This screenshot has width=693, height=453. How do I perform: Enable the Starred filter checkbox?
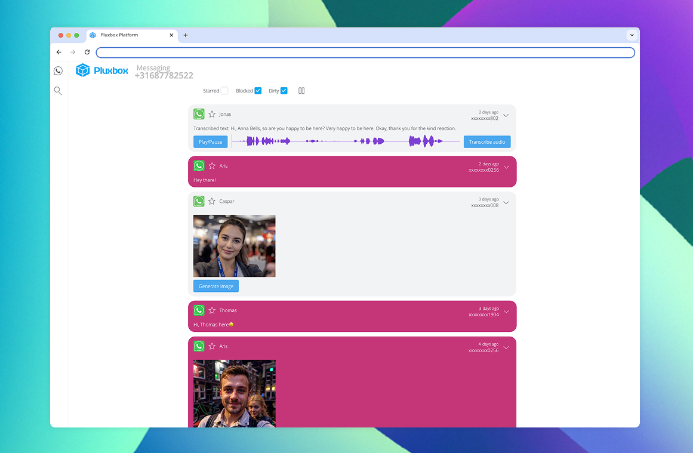click(x=224, y=91)
